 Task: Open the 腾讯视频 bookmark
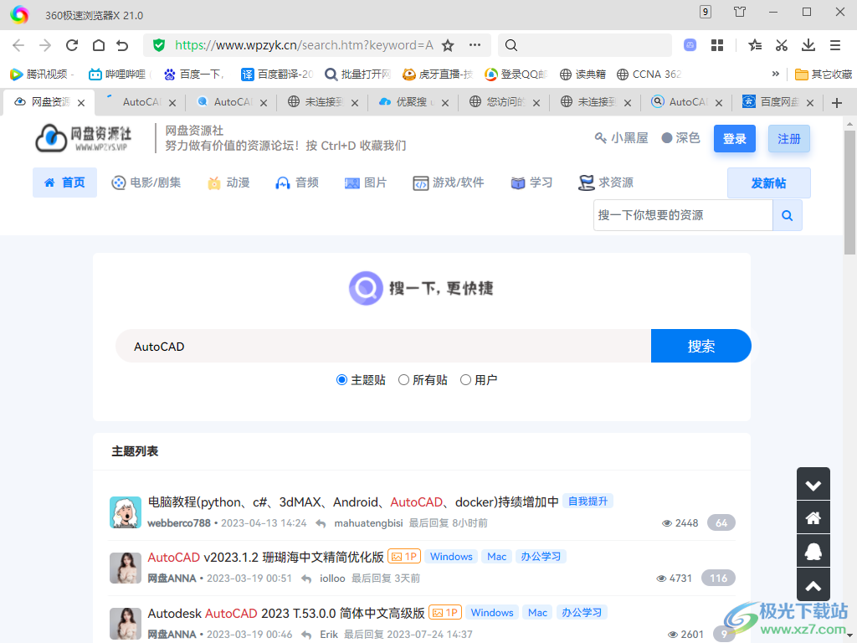[42, 75]
